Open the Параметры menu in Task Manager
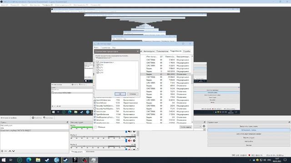The height and width of the screenshot is (163, 291). coord(105,48)
